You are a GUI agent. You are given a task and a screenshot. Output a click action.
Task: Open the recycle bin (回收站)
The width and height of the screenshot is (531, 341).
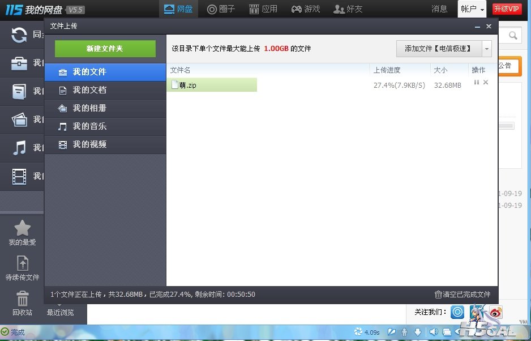[22, 302]
